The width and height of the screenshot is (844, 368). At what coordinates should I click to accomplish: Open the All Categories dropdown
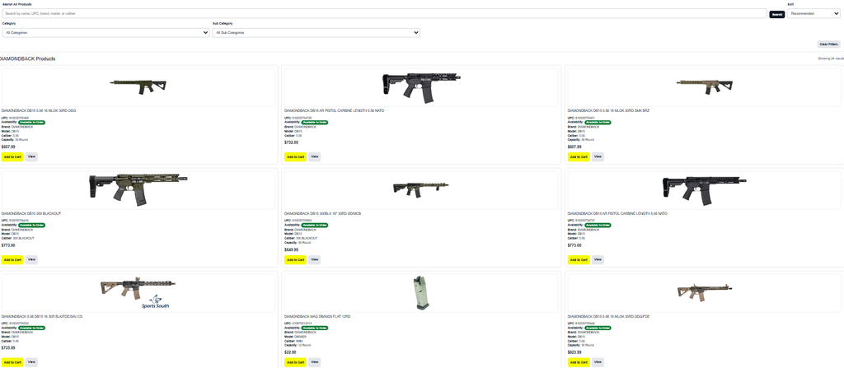pyautogui.click(x=105, y=33)
